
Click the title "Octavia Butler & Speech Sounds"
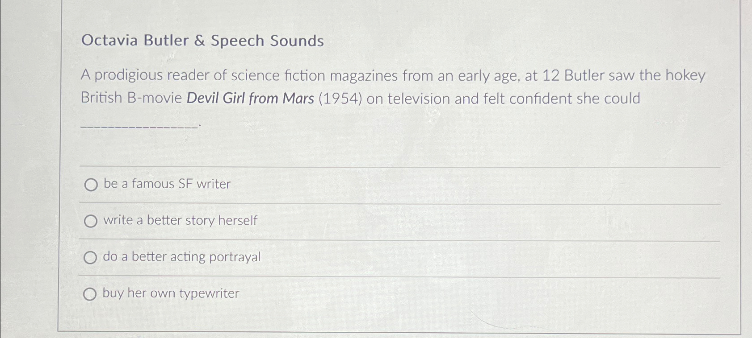(x=202, y=41)
